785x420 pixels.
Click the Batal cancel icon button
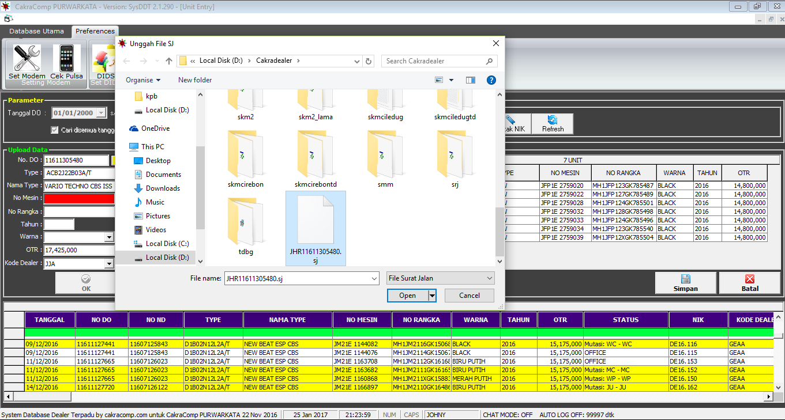(750, 283)
